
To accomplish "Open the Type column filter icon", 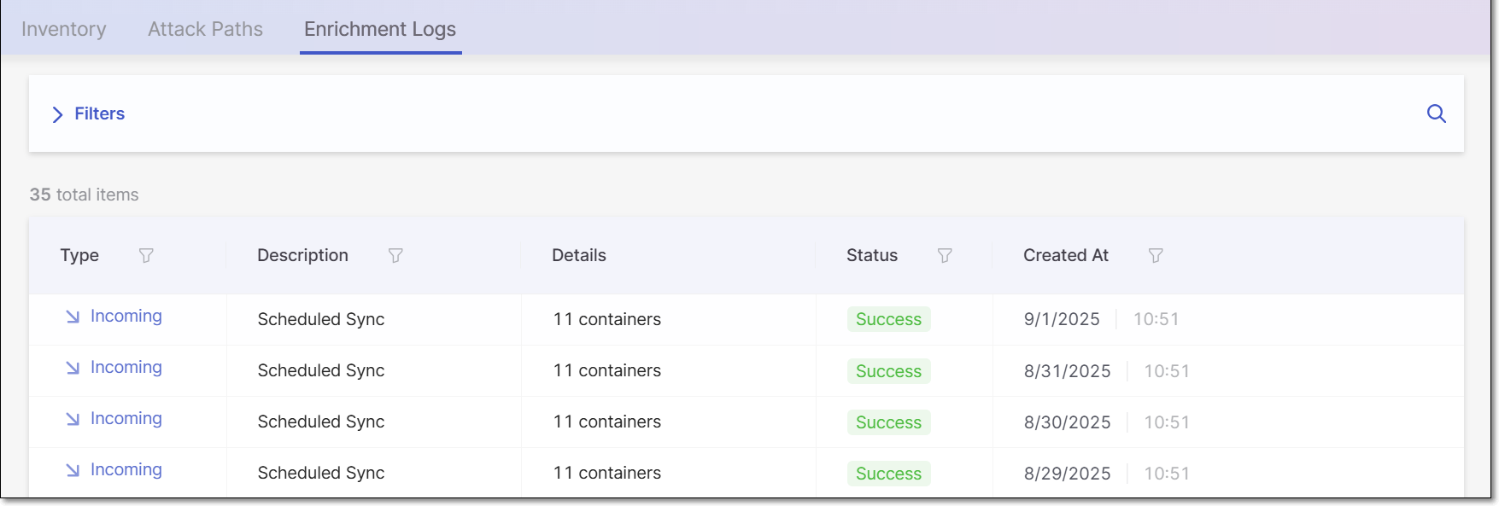I will point(146,255).
